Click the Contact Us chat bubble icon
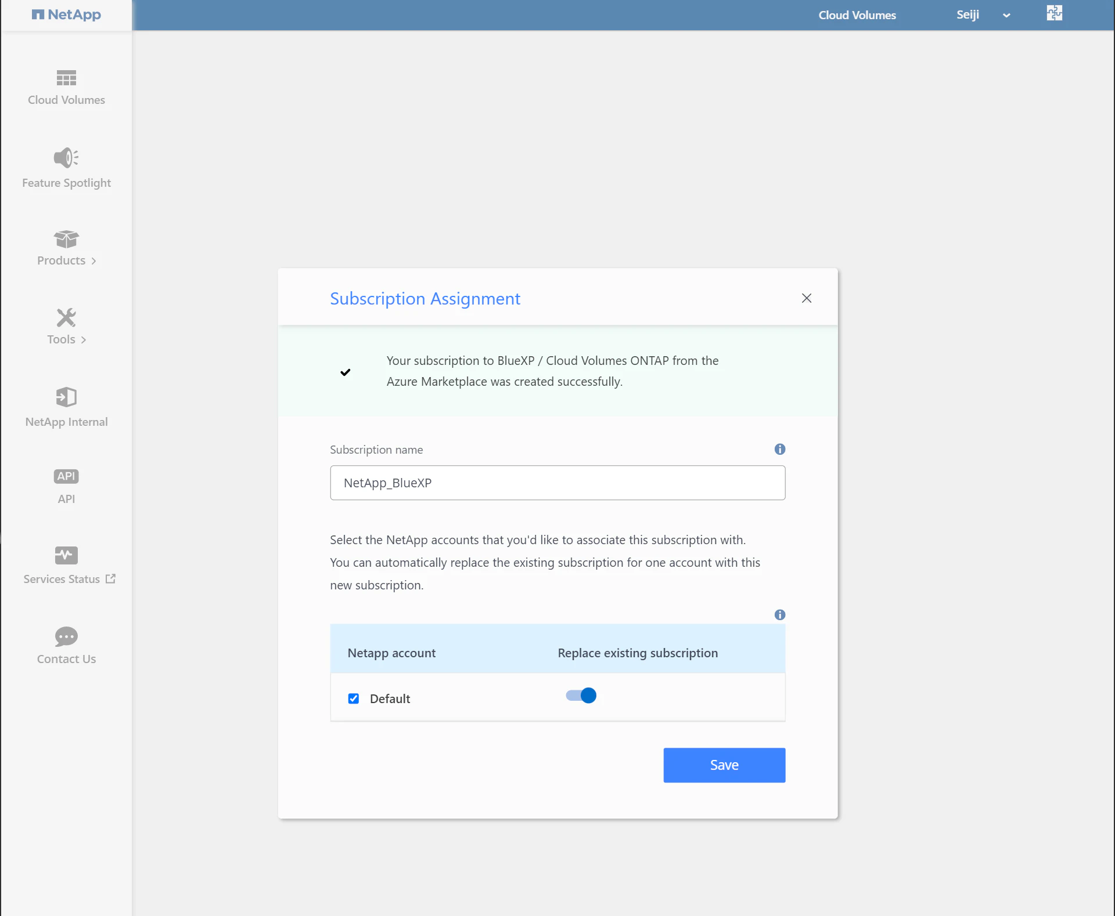The image size is (1115, 916). [66, 636]
